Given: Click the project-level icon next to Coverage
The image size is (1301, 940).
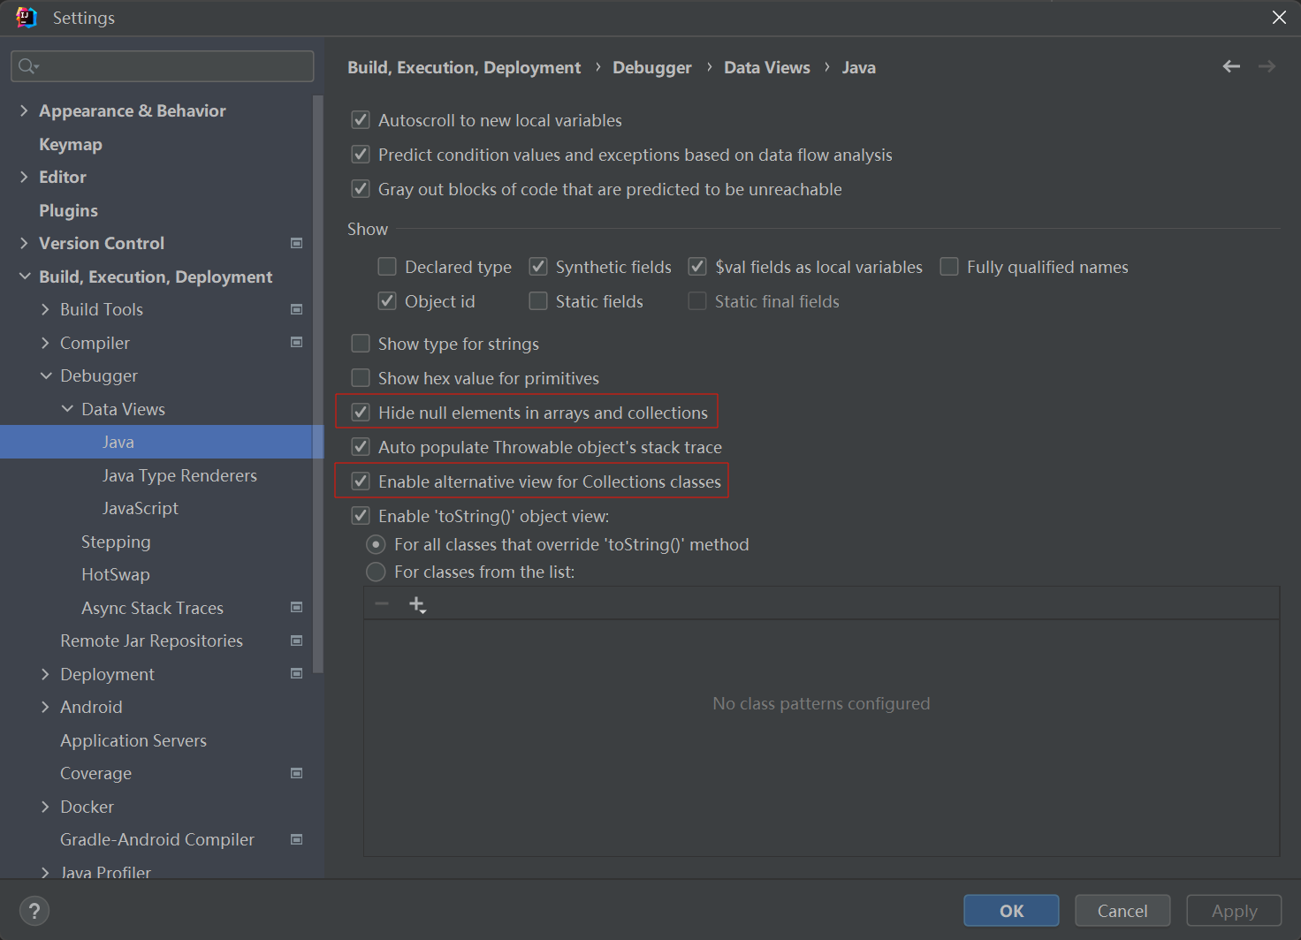Looking at the screenshot, I should click(x=297, y=773).
